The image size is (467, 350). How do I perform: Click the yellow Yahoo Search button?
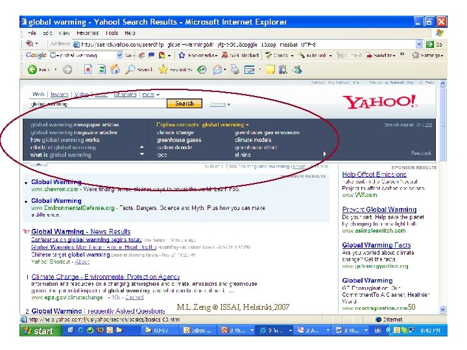tap(184, 103)
